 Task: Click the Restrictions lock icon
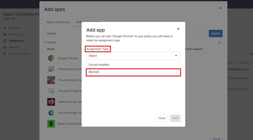5,34
